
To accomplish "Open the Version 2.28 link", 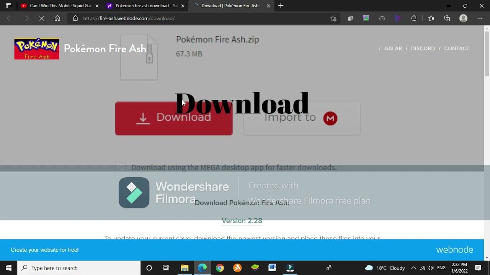I will (x=242, y=221).
